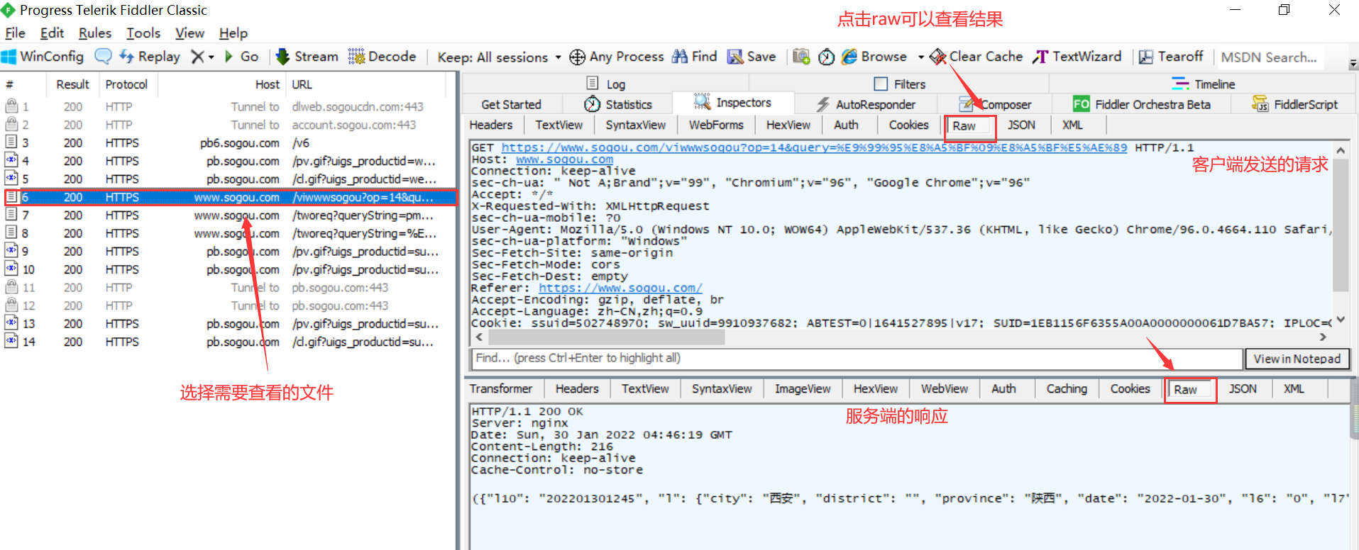This screenshot has height=550, width=1359.
Task: Switch to the Log tab
Action: pyautogui.click(x=605, y=84)
